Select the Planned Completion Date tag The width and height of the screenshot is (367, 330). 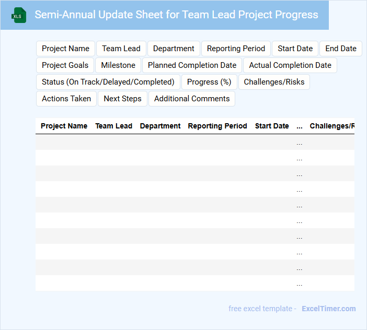192,65
